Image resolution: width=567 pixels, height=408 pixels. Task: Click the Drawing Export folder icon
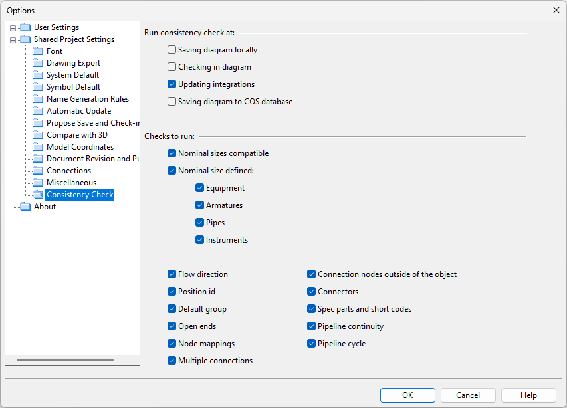point(38,63)
